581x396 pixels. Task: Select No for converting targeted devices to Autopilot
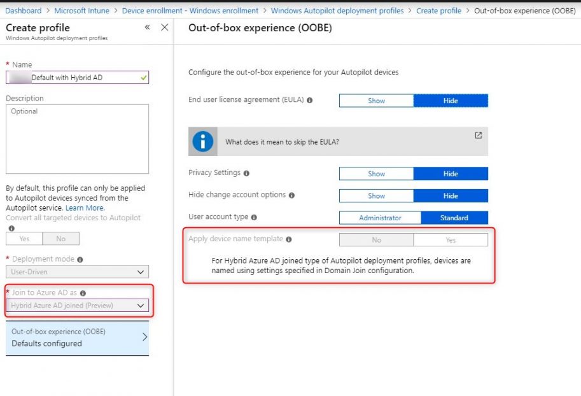[x=62, y=238]
